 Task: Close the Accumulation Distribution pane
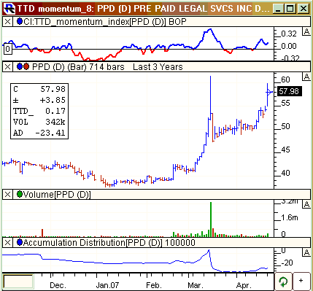[7, 242]
